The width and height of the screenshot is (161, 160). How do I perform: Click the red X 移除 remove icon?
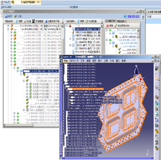tap(107, 26)
